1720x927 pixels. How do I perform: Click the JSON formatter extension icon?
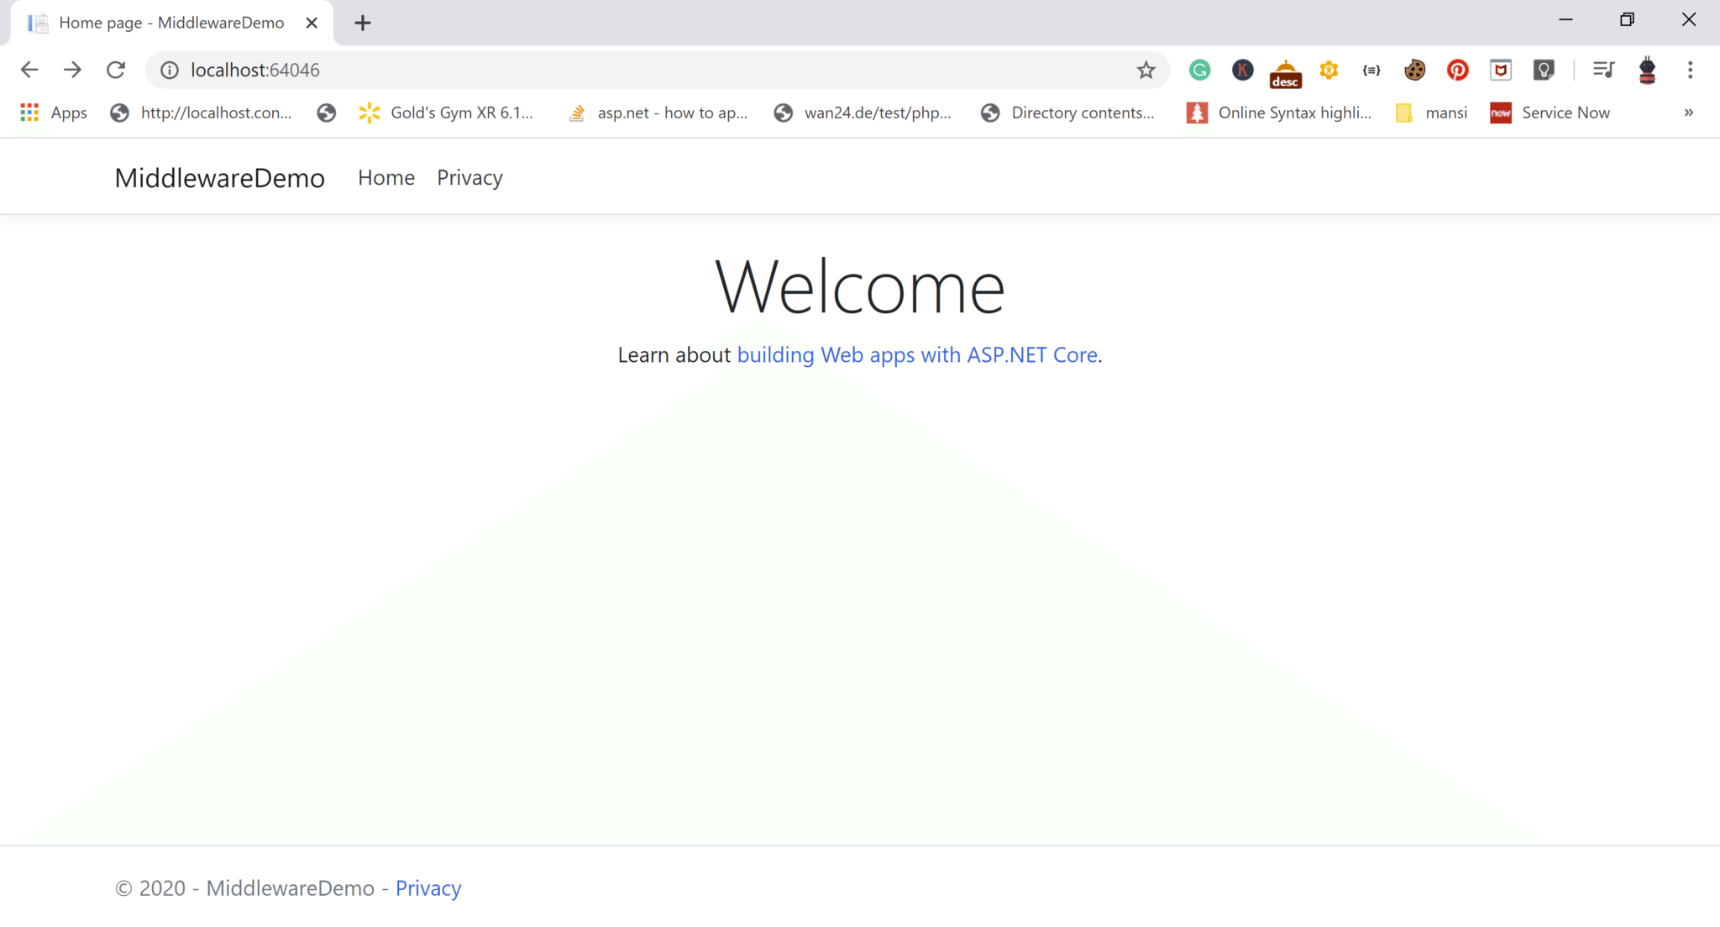click(x=1371, y=70)
